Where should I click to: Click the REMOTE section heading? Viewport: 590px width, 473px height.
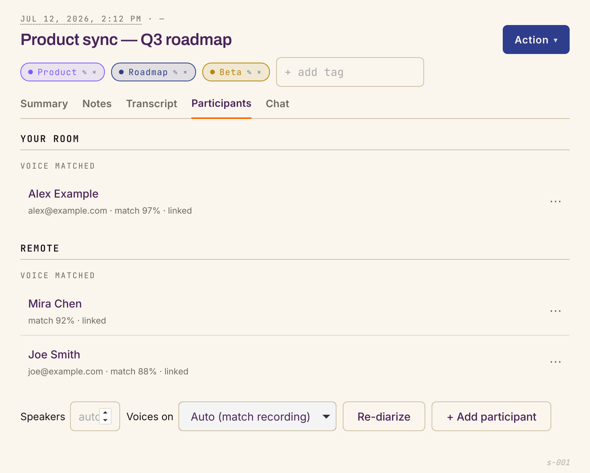[x=40, y=248]
